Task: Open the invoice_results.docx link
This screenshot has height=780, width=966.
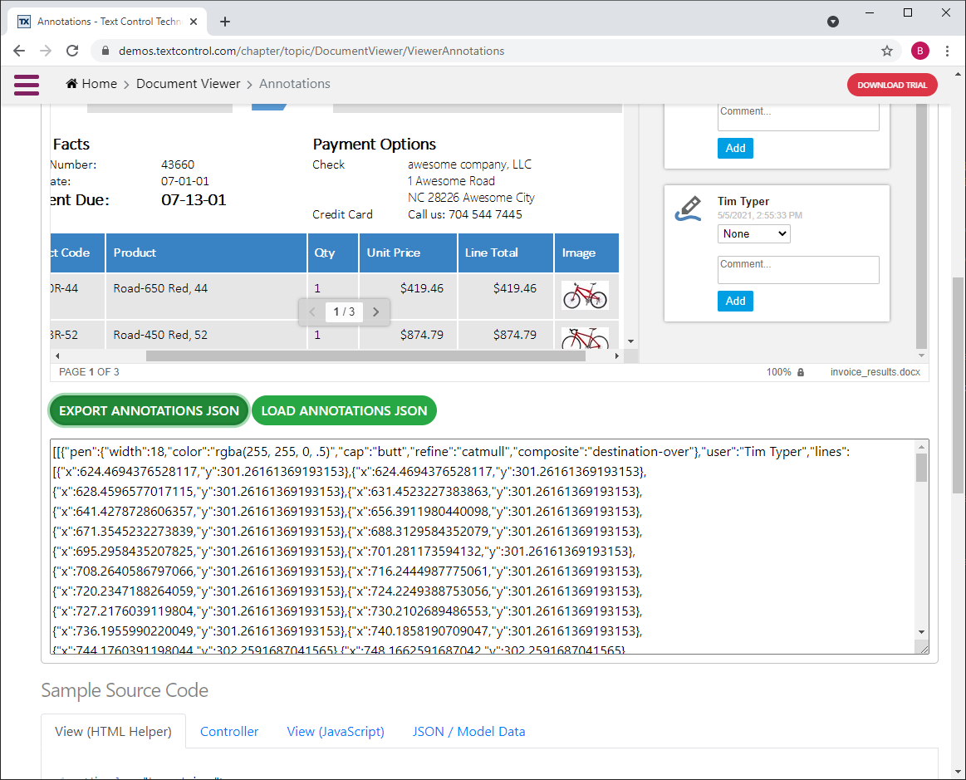Action: point(875,372)
